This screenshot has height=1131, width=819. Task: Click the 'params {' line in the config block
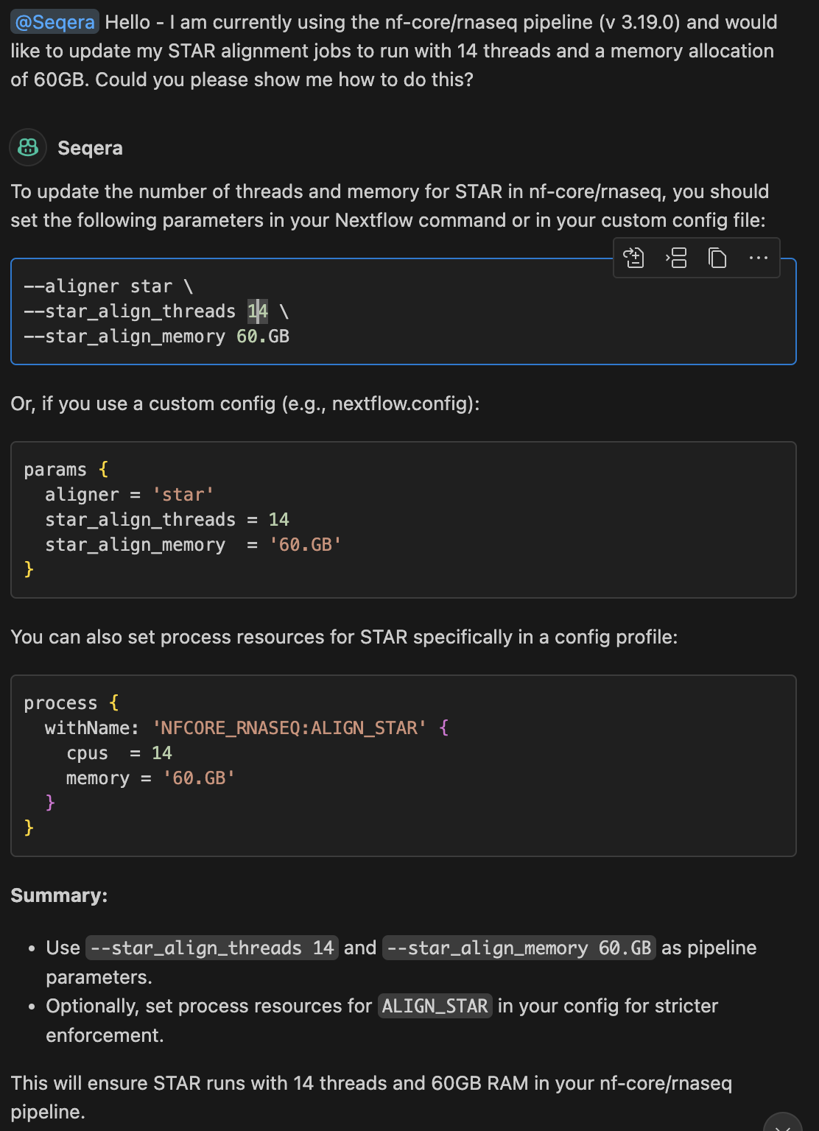66,470
